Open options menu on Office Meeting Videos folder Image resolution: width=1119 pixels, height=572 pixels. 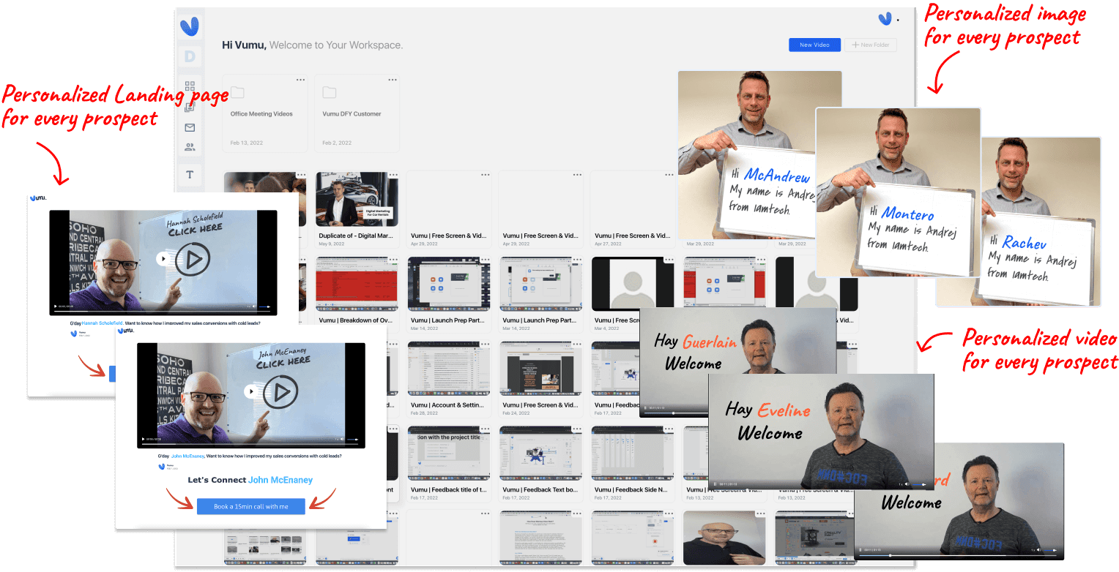[300, 79]
